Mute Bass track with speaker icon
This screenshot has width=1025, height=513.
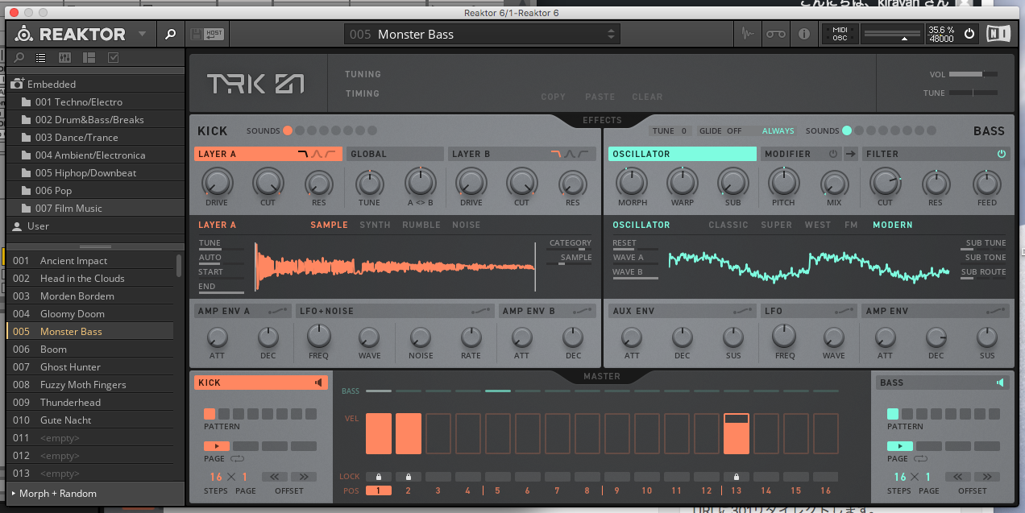point(1000,383)
